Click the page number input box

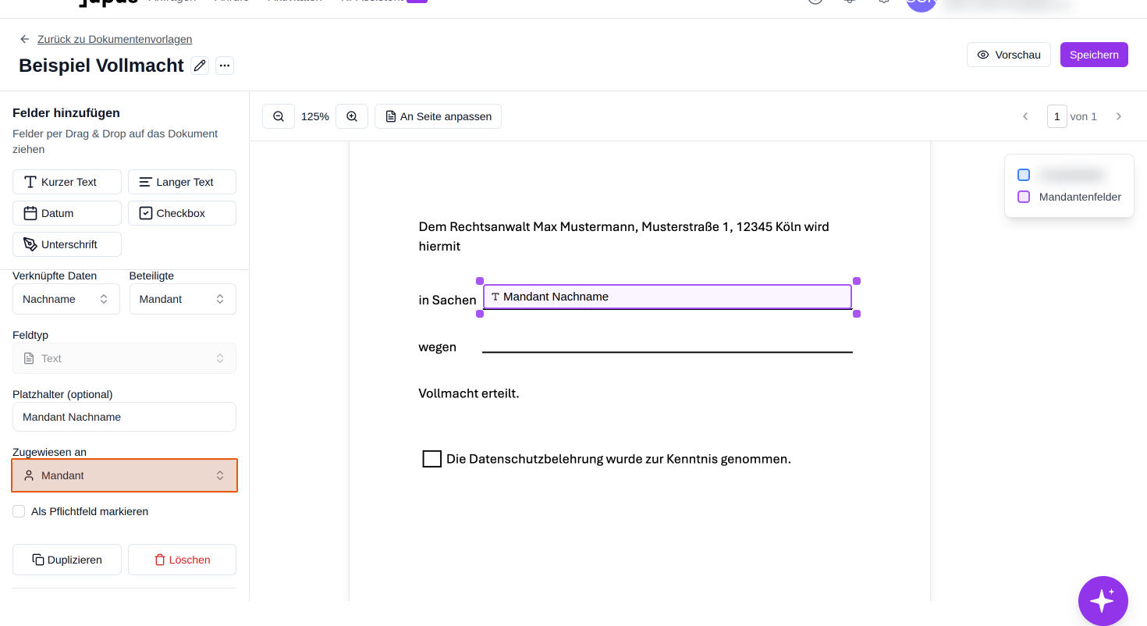1057,116
